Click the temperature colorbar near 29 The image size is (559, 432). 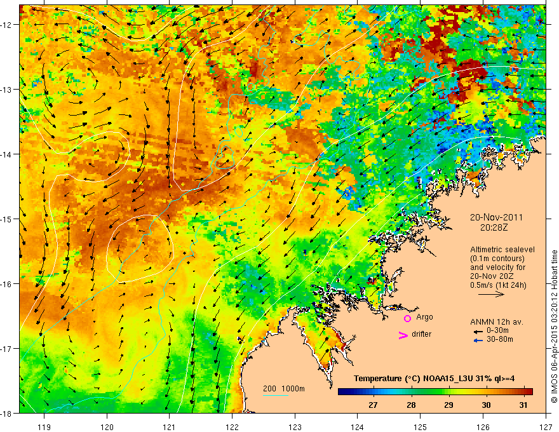(x=448, y=392)
